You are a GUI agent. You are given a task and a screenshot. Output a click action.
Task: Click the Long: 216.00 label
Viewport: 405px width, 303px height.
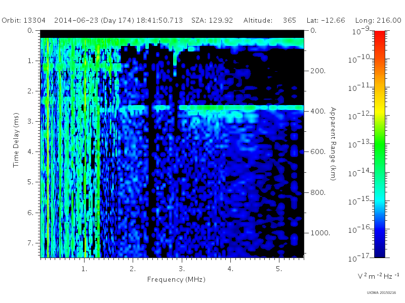(378, 20)
